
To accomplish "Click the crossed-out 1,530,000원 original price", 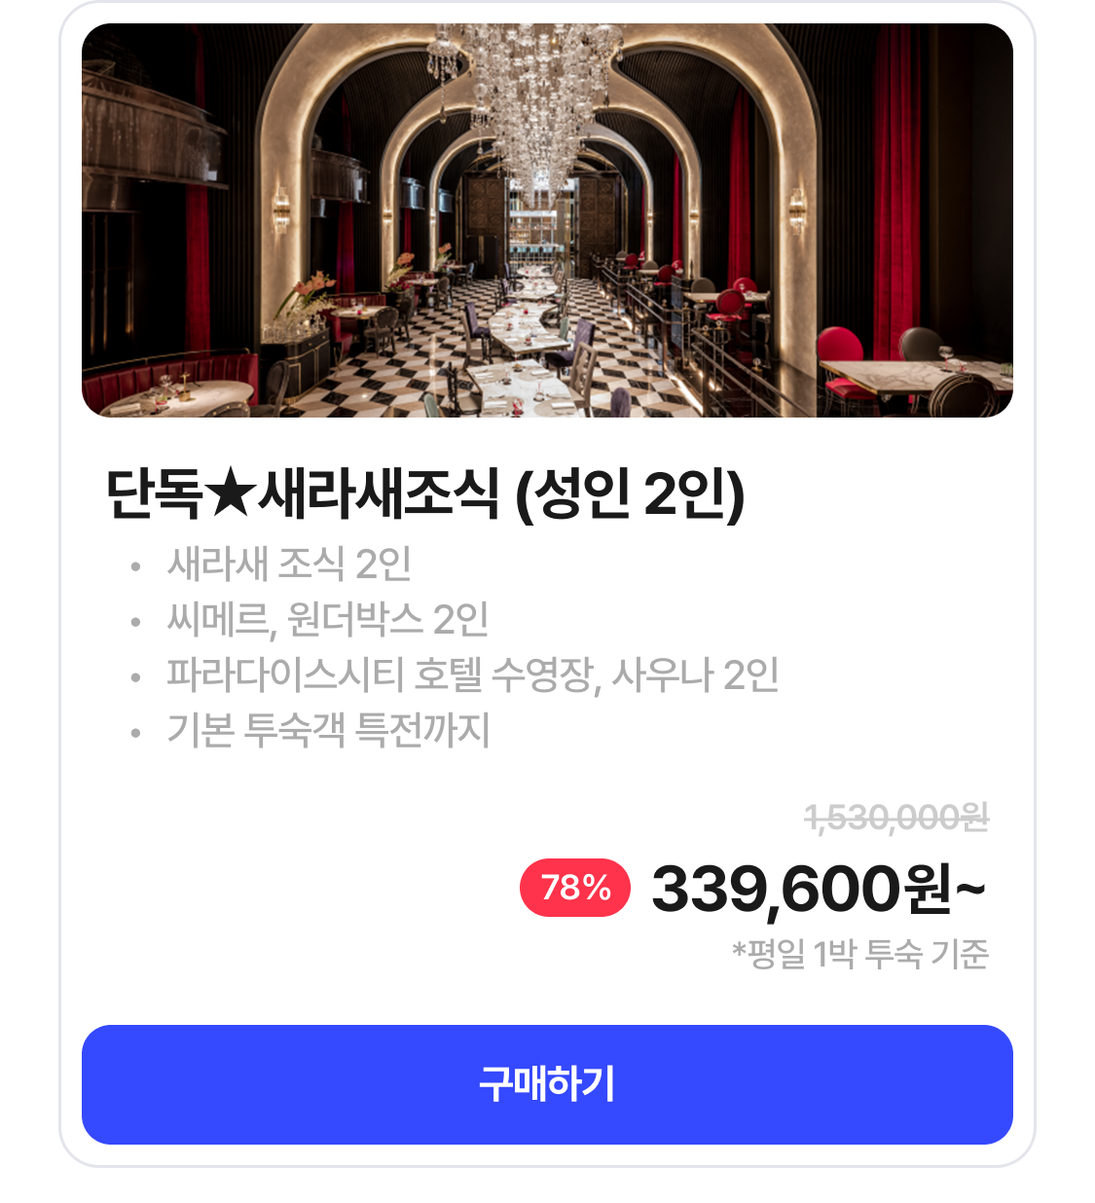I will pos(896,818).
